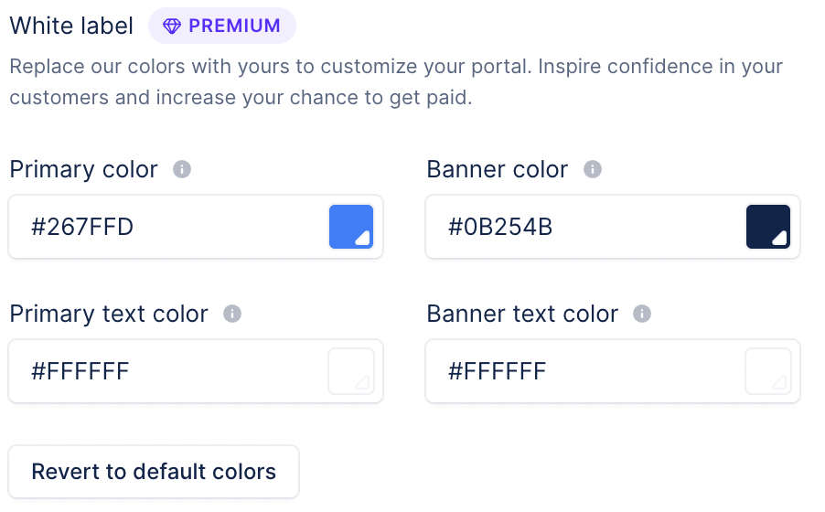Viewport: 825px width, 512px height.
Task: Click the info icon next to Primary color
Action: [182, 170]
